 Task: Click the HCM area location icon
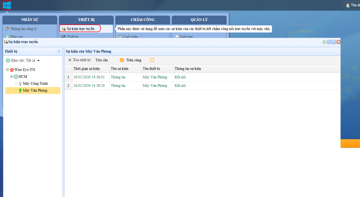pyautogui.click(x=16, y=77)
